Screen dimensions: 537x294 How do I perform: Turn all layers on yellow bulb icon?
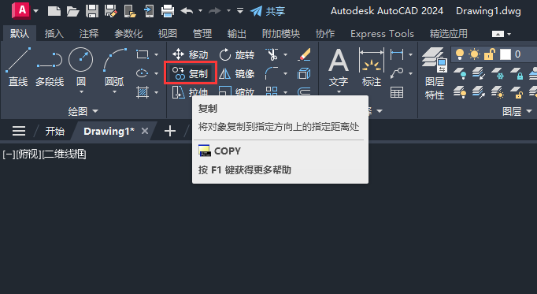(460, 92)
